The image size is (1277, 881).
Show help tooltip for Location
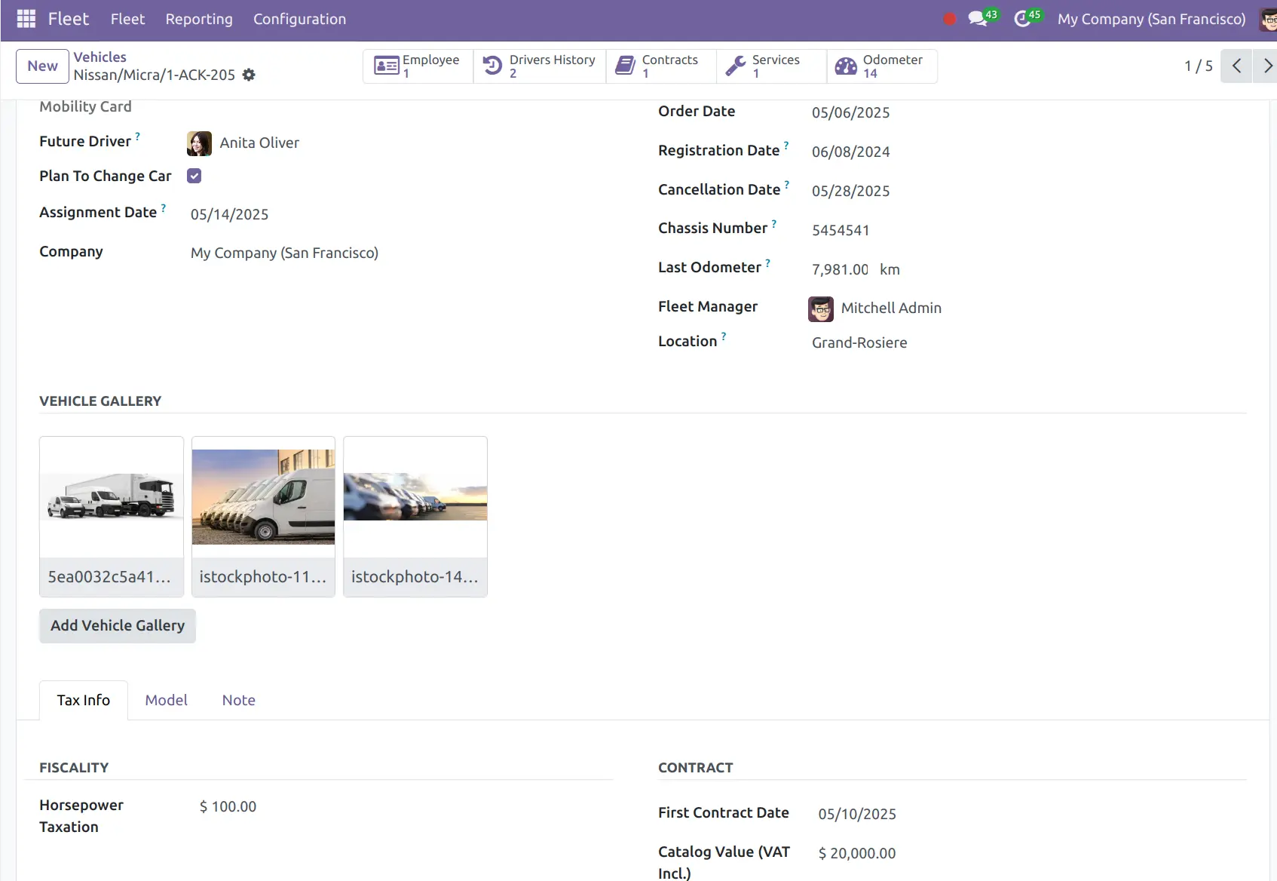coord(724,336)
